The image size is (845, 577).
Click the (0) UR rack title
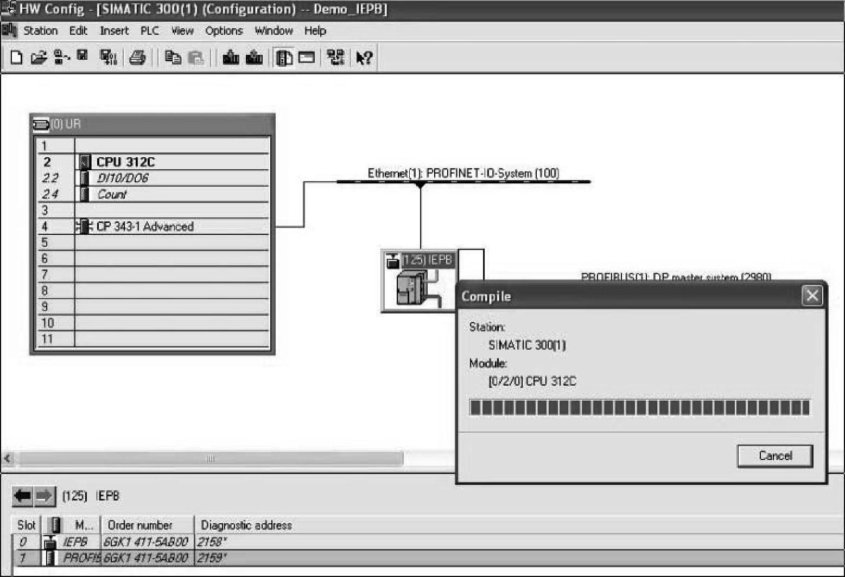click(x=66, y=124)
